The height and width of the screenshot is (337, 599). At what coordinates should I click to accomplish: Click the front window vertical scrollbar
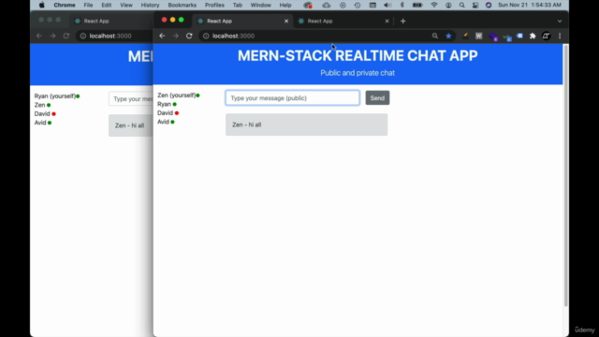pos(565,176)
